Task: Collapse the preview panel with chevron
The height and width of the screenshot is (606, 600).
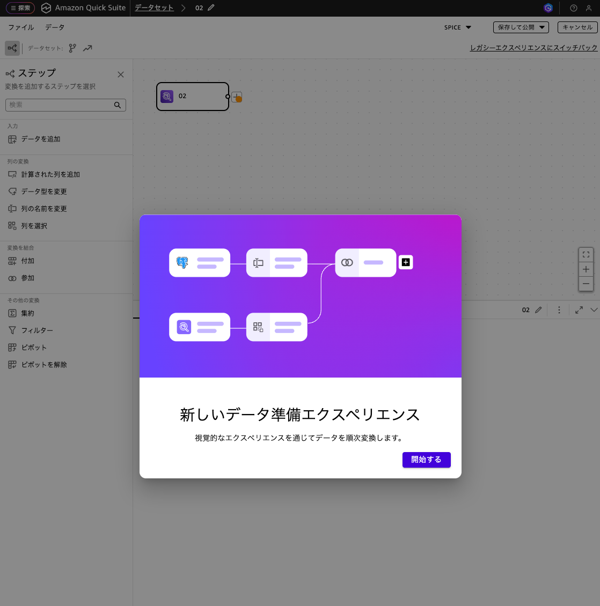Action: click(x=594, y=310)
